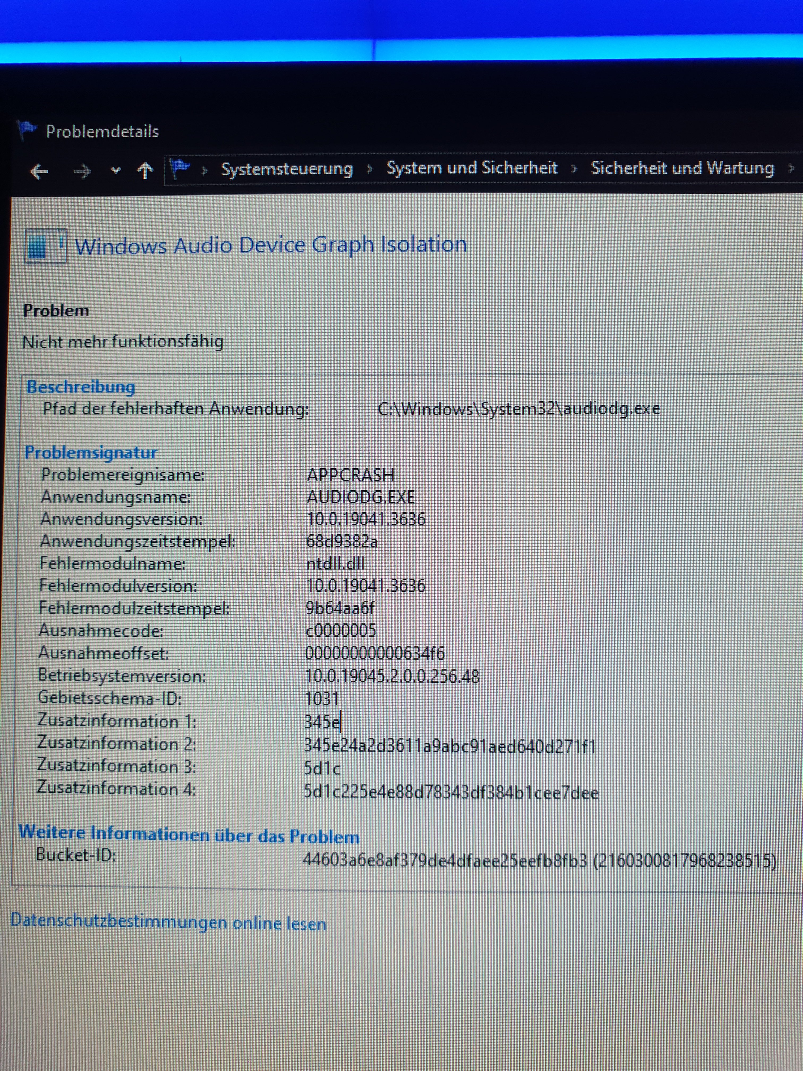Expand chevron after Systemsteuerung breadcrumb
803x1071 pixels.
coord(370,169)
